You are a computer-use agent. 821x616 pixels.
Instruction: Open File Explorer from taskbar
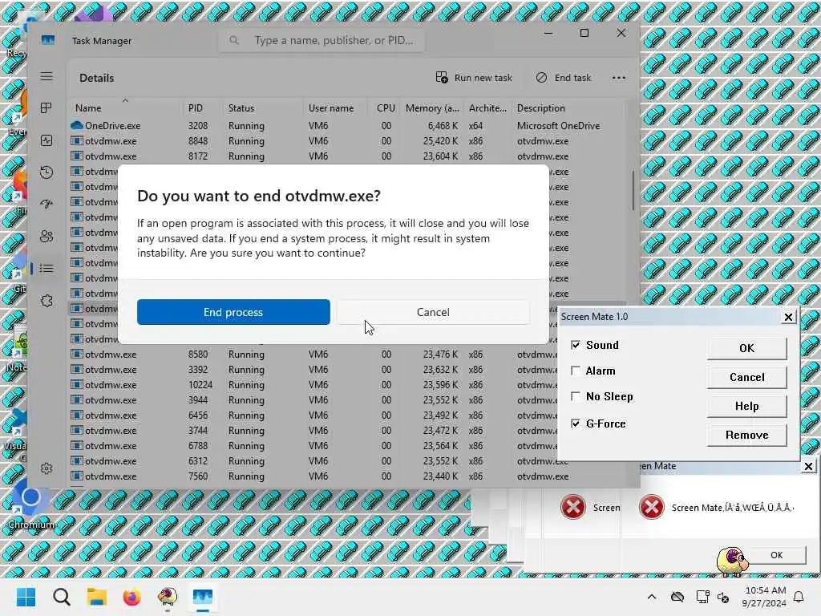97,597
